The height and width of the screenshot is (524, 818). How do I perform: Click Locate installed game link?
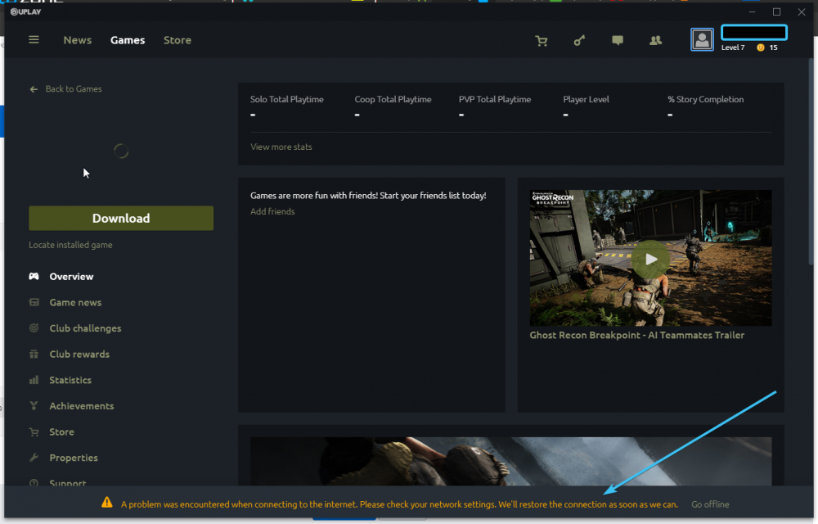point(70,245)
